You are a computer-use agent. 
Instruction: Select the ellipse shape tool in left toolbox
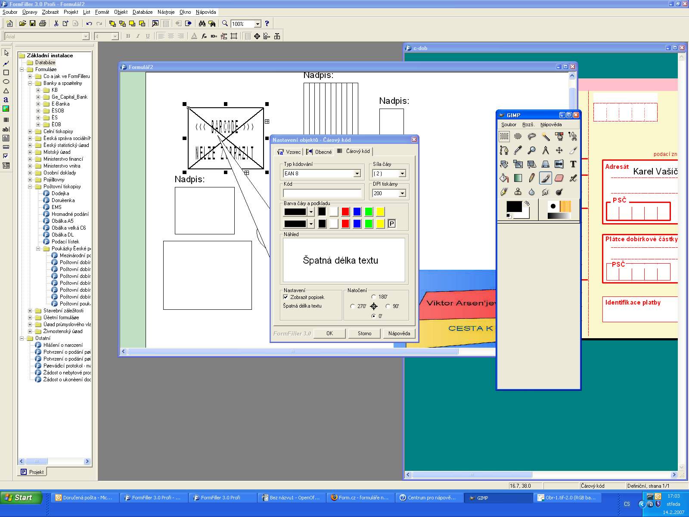6,81
